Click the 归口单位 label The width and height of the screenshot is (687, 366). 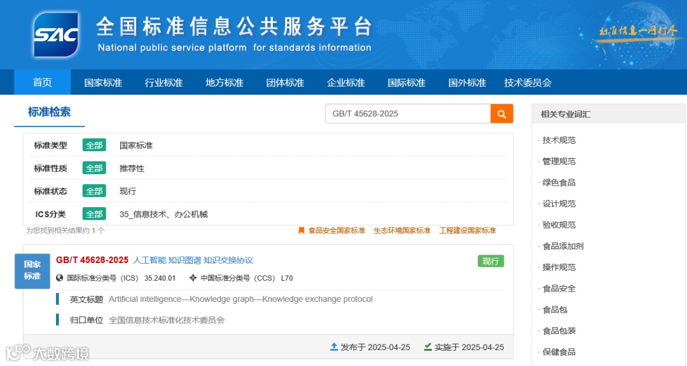click(87, 320)
